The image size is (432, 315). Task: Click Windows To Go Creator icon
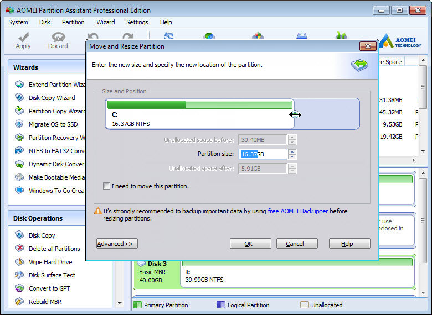[19, 190]
